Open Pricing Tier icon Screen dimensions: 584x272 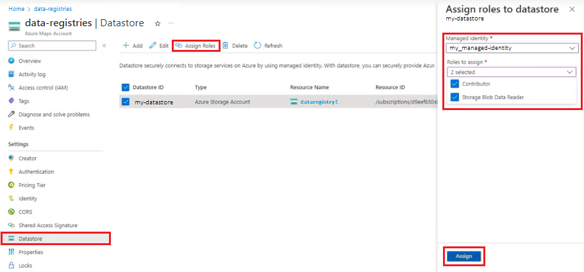point(11,185)
